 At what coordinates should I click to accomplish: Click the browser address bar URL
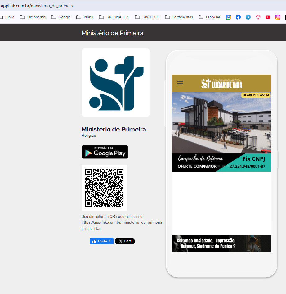pyautogui.click(x=38, y=6)
